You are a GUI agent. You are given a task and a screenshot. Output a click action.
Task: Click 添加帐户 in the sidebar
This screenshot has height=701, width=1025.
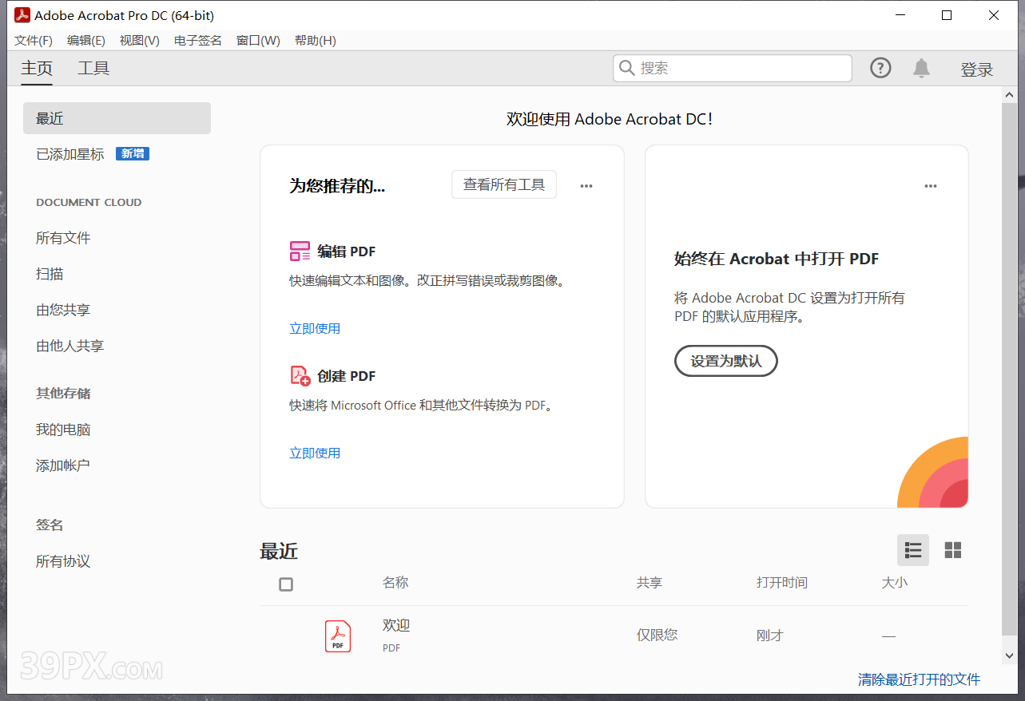(x=63, y=465)
